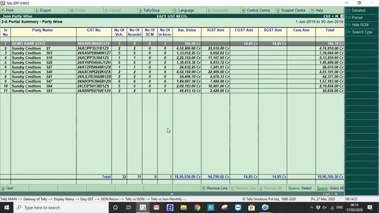This screenshot has width=379, height=213.
Task: Click the IGST Amt column header
Action: pos(216,30)
